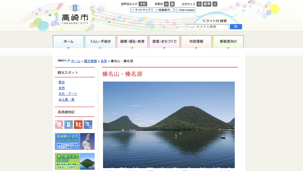Open the 産業・まちづくり navigation tab
Image resolution: width=303 pixels, height=171 pixels.
click(x=164, y=41)
